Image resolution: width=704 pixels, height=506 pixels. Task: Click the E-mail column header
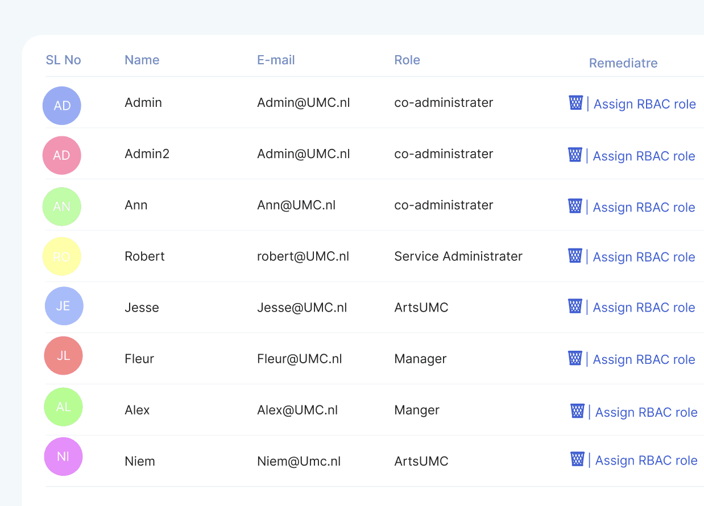(276, 60)
